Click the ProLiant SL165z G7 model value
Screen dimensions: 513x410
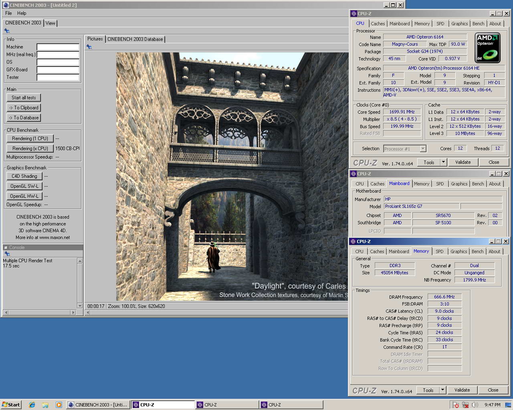(422, 206)
